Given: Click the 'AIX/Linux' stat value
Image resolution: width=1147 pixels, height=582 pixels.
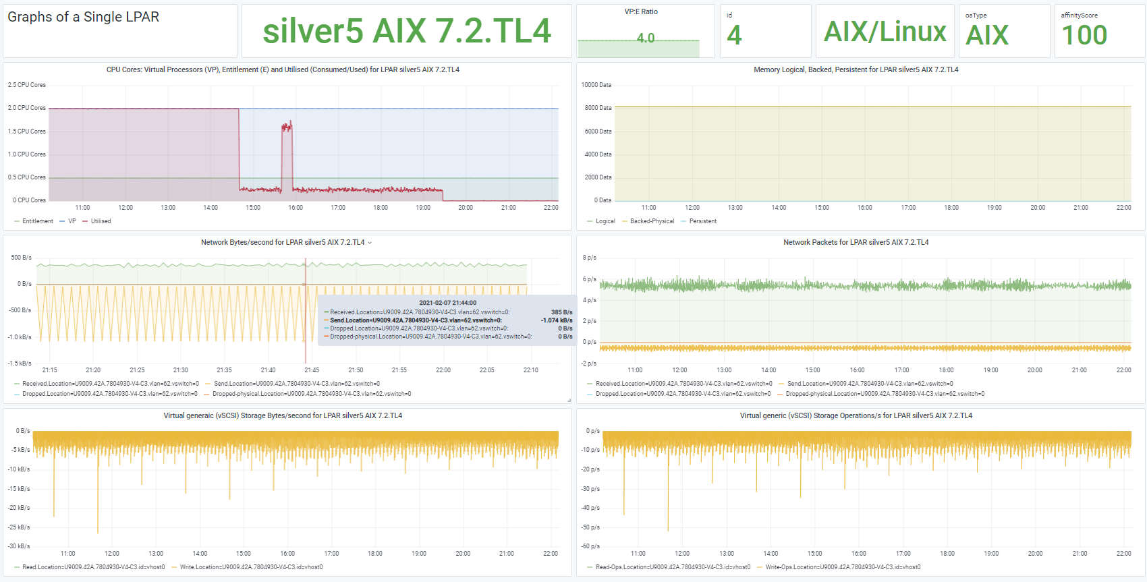Looking at the screenshot, I should pyautogui.click(x=885, y=32).
